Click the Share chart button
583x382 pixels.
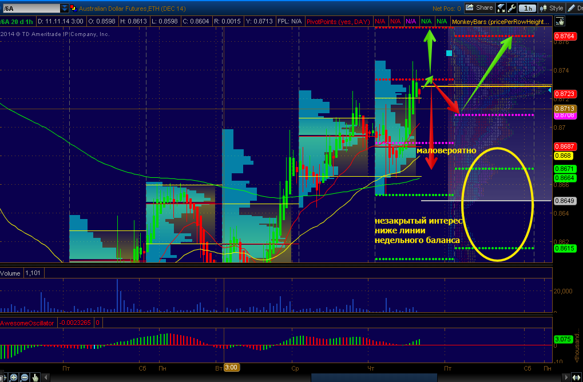point(479,8)
